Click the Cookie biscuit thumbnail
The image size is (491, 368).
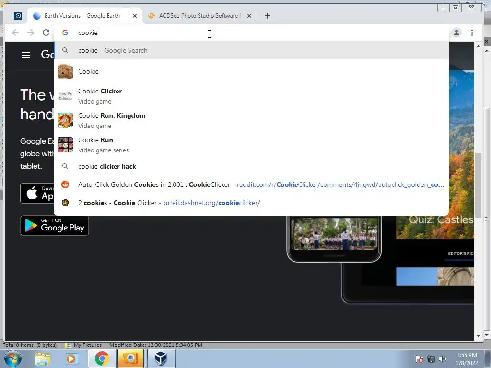point(65,71)
